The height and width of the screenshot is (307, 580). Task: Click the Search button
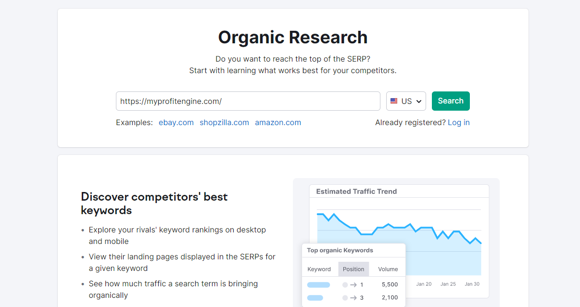[x=451, y=101]
